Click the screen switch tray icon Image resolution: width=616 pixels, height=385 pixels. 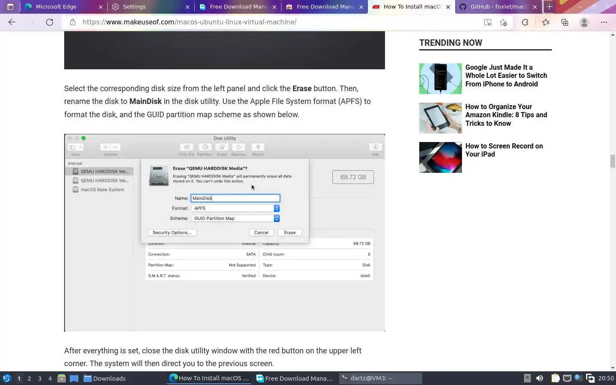click(590, 378)
